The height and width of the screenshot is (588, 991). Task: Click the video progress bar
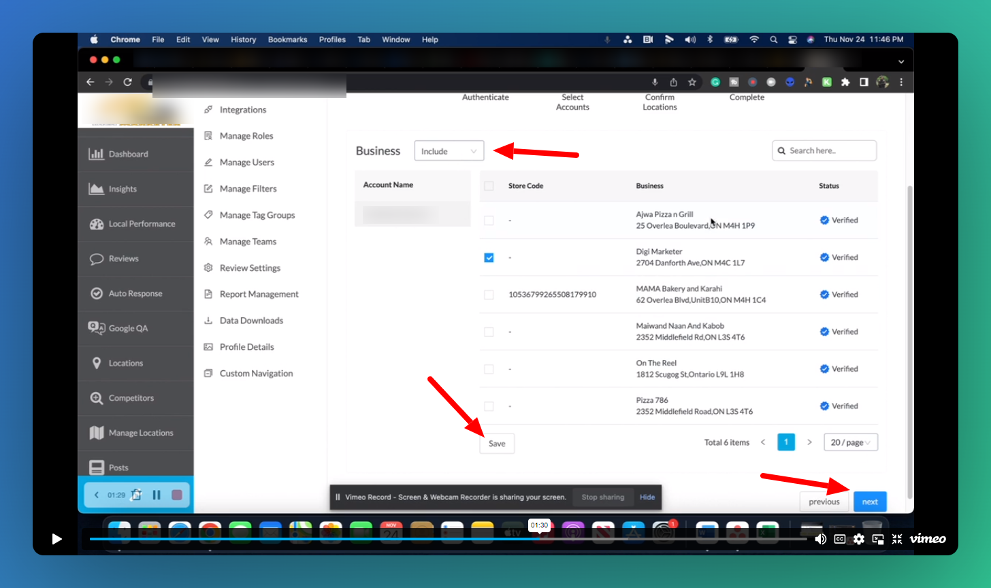(408, 539)
